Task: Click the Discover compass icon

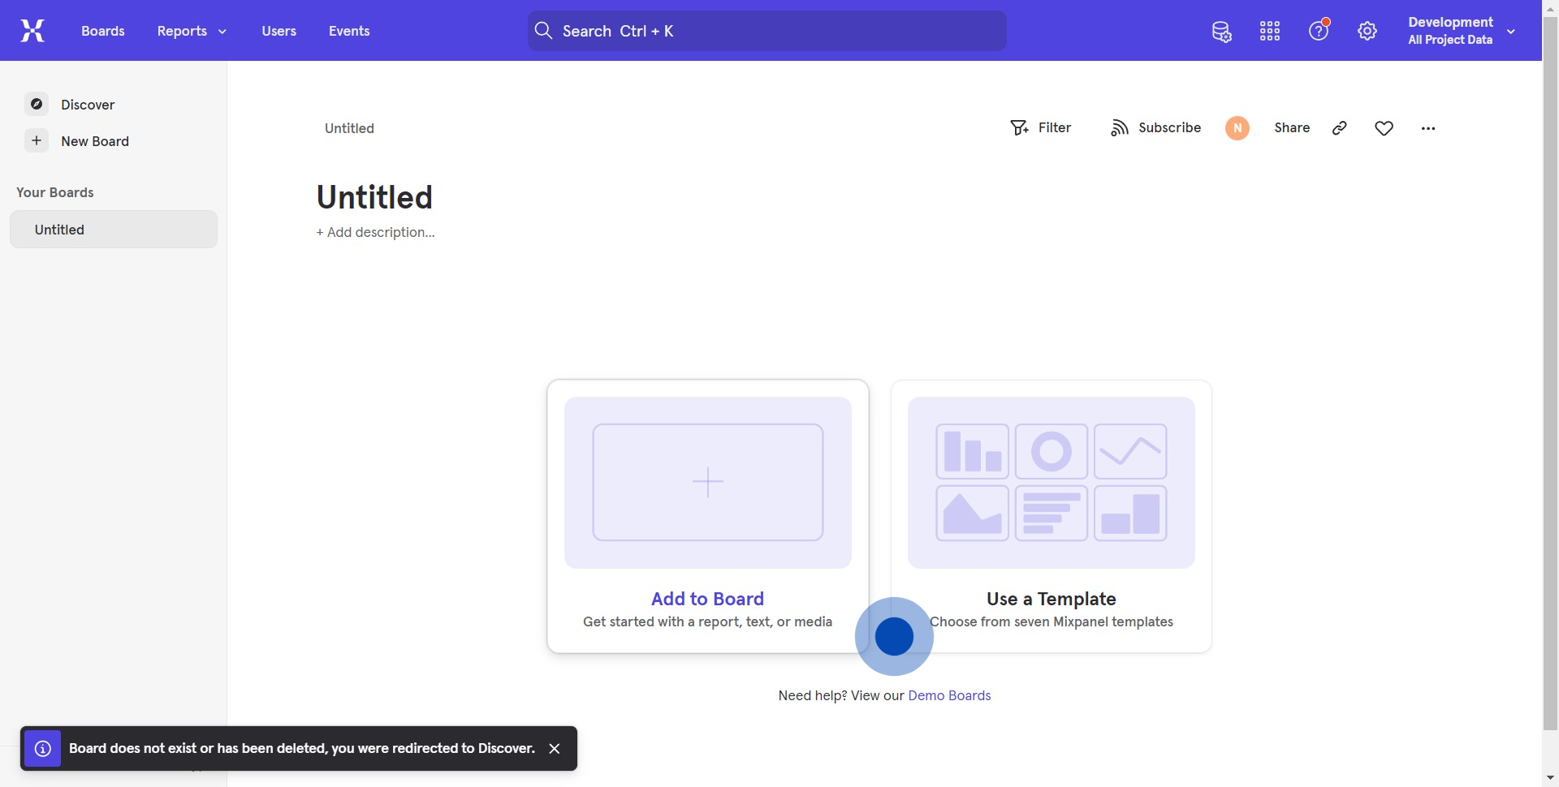Action: (37, 105)
